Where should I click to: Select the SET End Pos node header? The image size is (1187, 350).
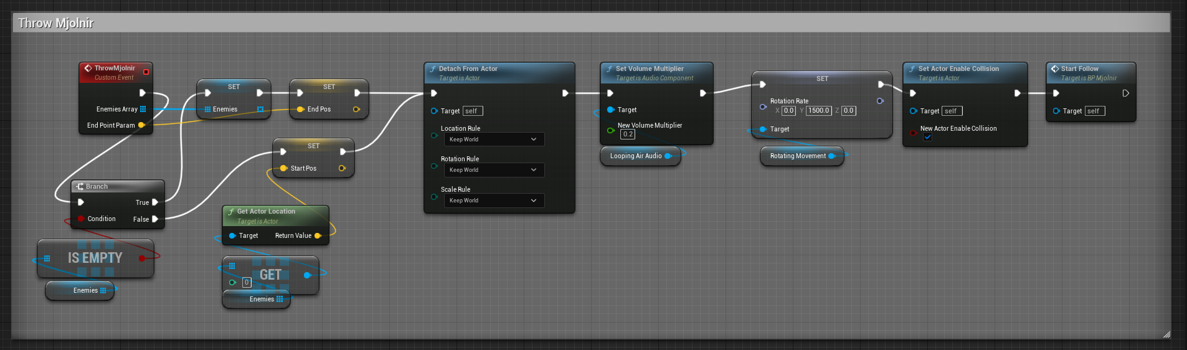click(x=329, y=87)
